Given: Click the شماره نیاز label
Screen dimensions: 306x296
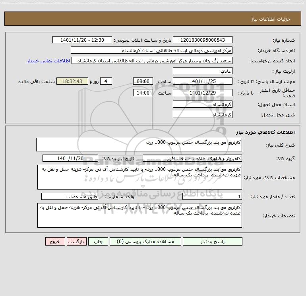Looking at the screenshot, I should click(284, 40).
